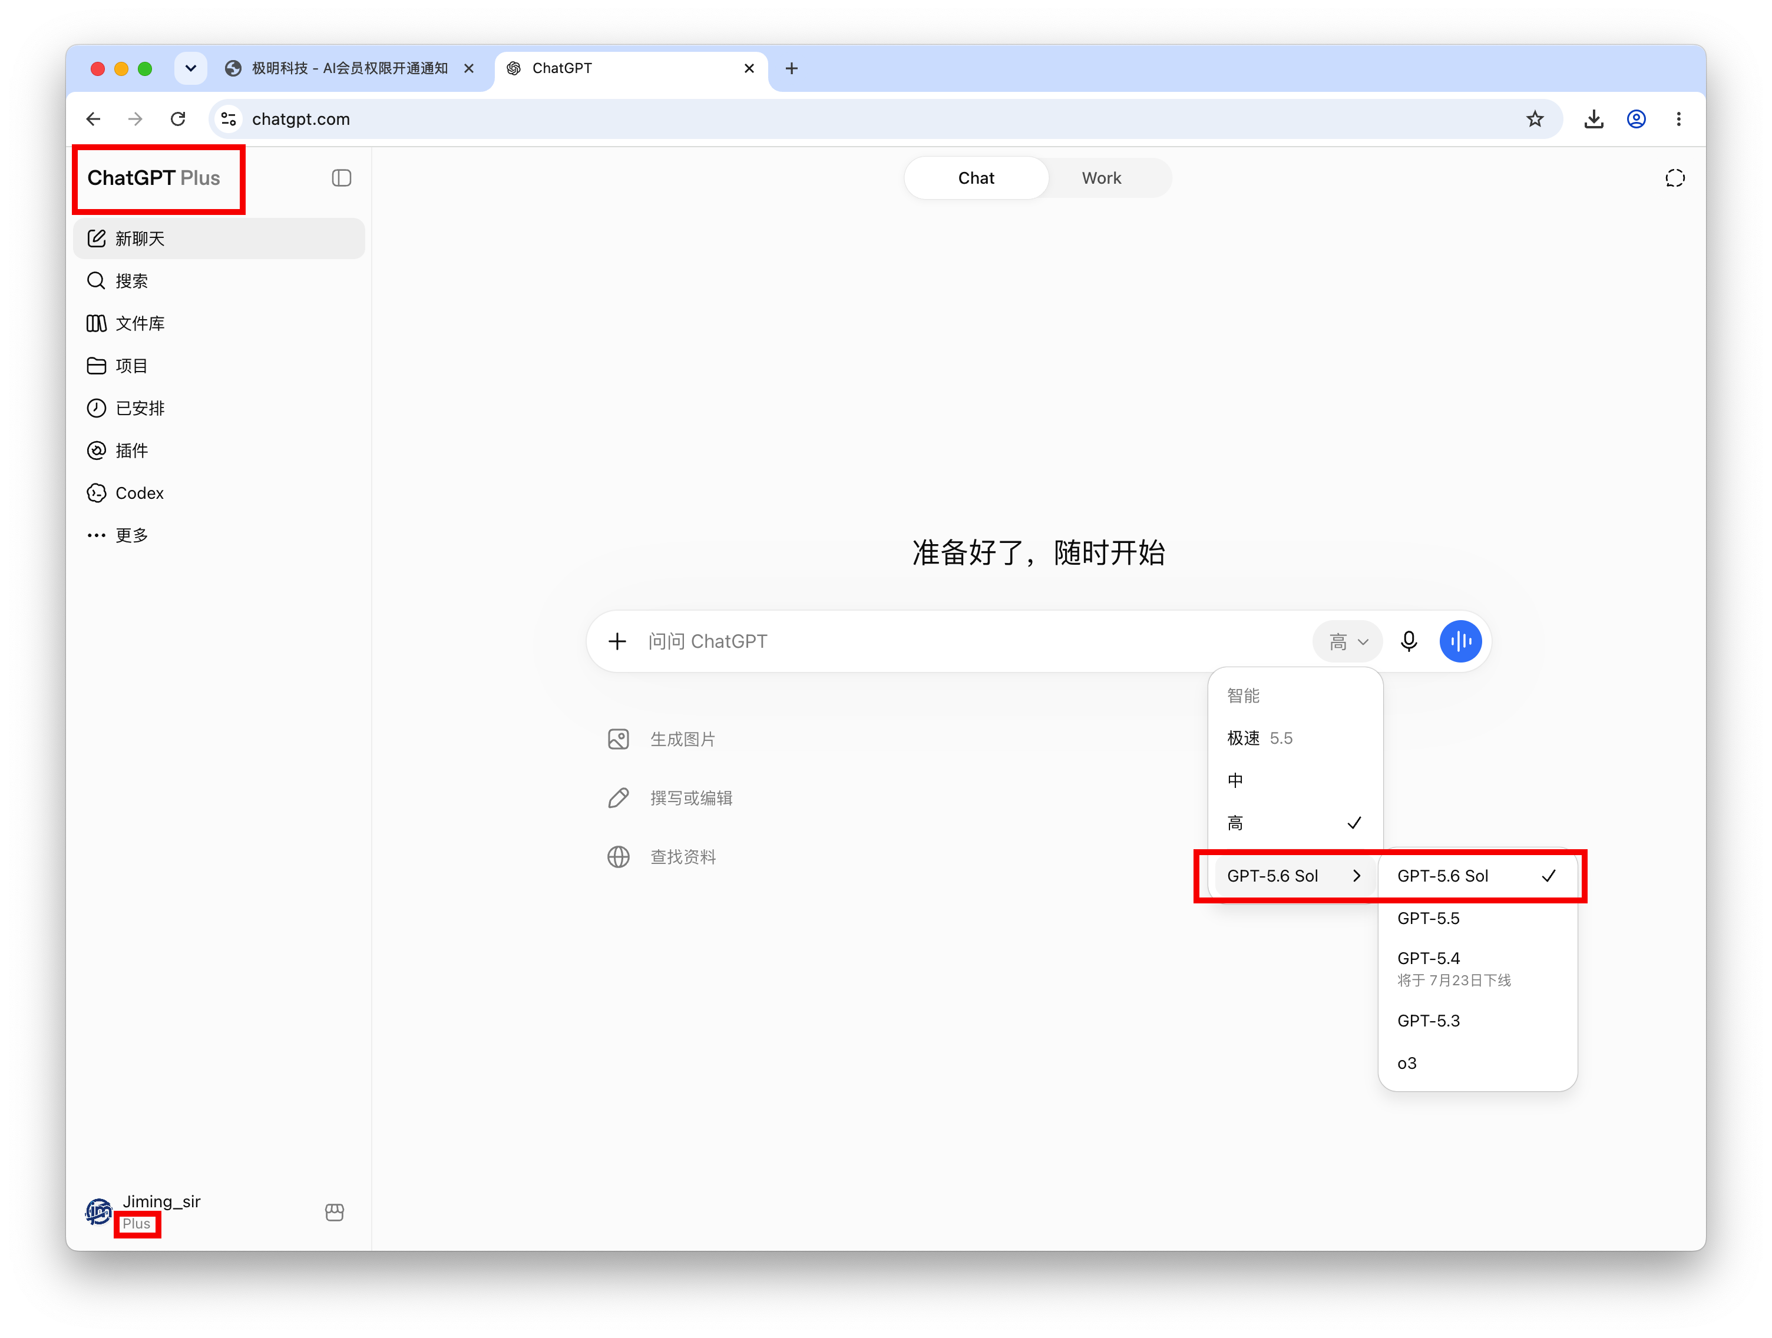Screen dimensions: 1772x1338
Task: Click the icon beside Jiming_sir profile
Action: pyautogui.click(x=335, y=1213)
